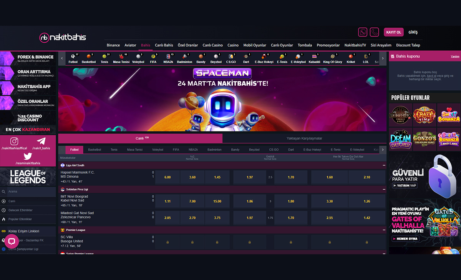This screenshot has height=280, width=461.
Task: Click the Arama search field
Action: tap(28, 192)
